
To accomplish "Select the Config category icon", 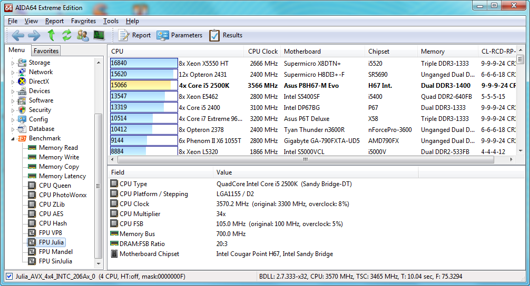I will 22,119.
